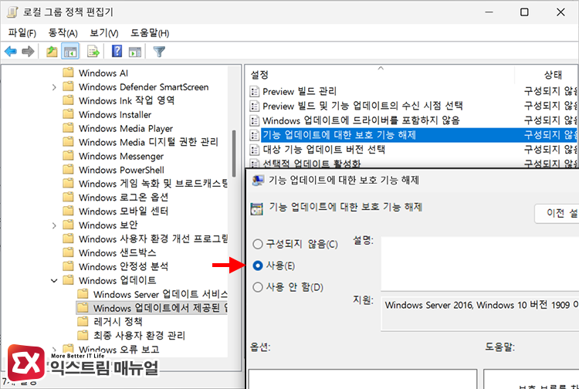Minimize the 로컬 그룹 정책 편집기 window
The width and height of the screenshot is (579, 389).
489,12
